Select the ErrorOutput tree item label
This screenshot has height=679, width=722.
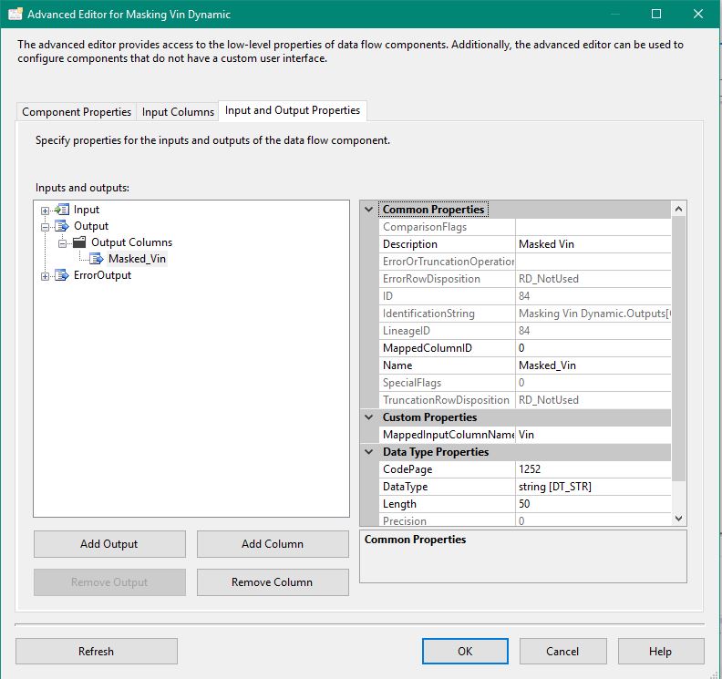click(102, 275)
